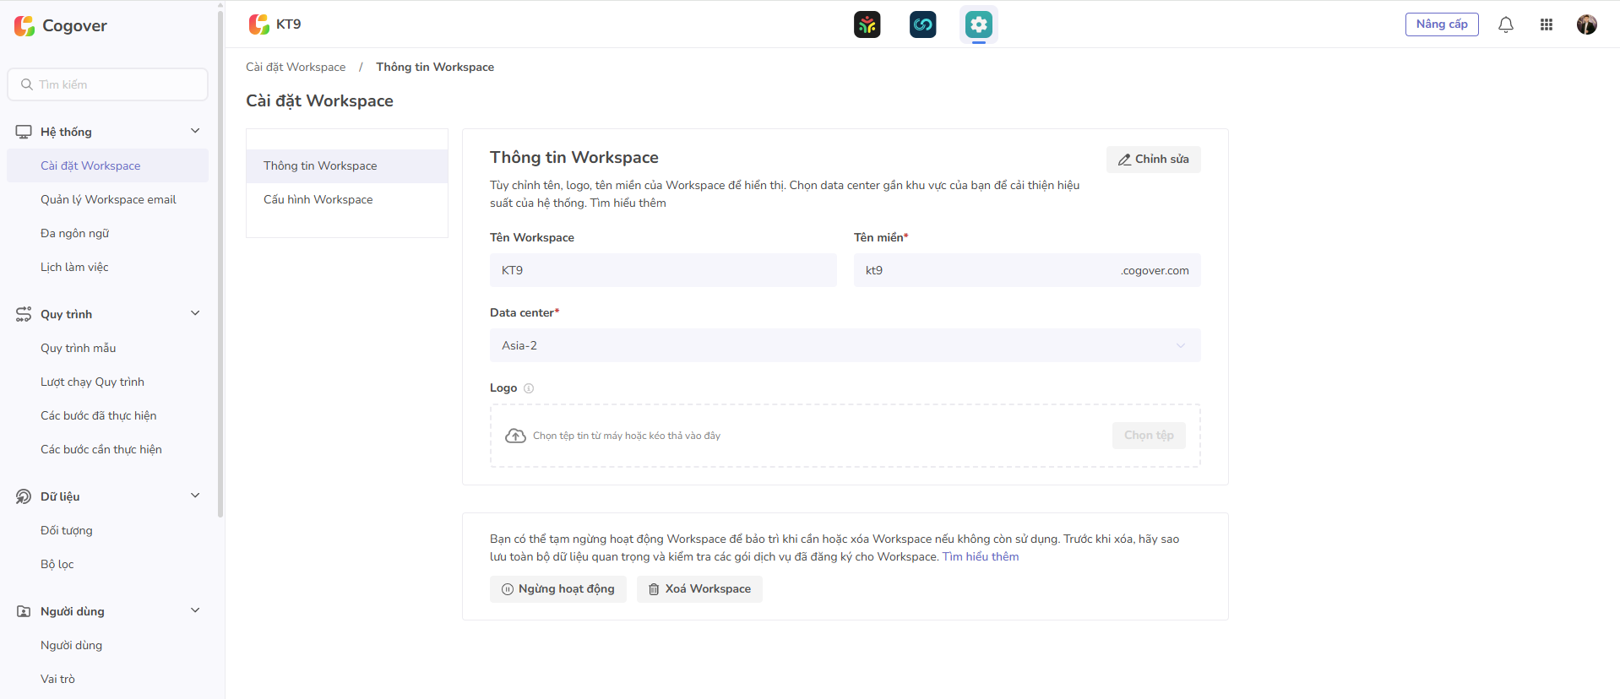Collapse the Dữ liệu sidebar section

tap(195, 496)
